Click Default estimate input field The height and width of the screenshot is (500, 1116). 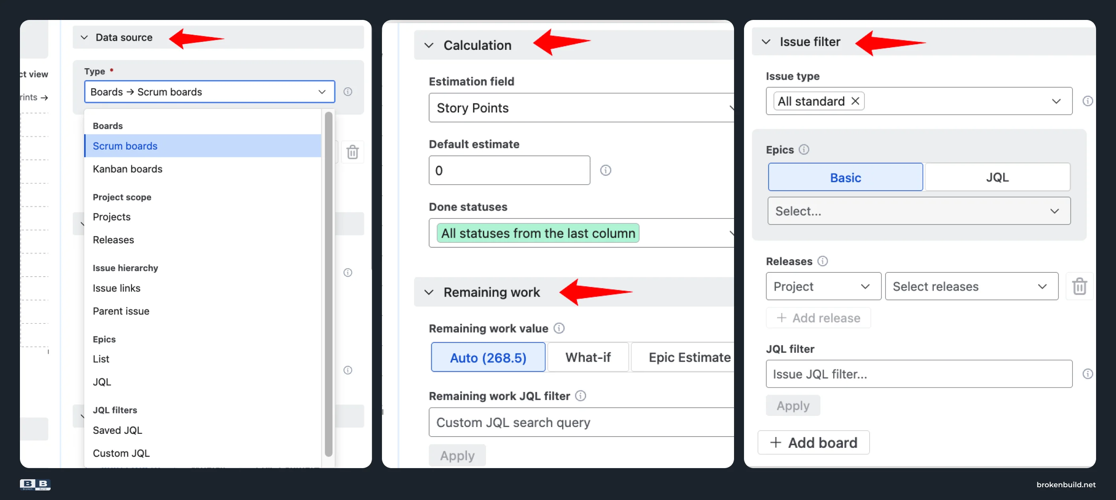click(x=510, y=170)
